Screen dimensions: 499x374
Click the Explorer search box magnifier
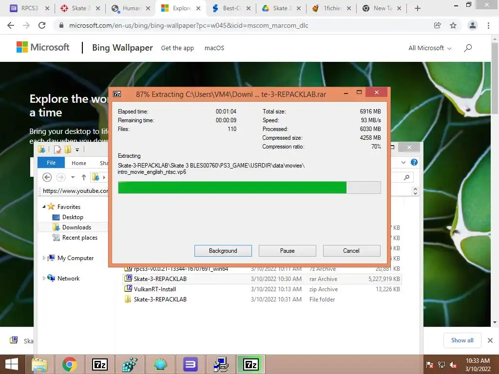pos(406,177)
